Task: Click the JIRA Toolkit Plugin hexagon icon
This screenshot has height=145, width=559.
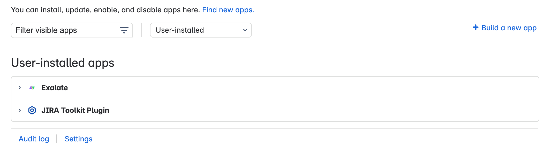Action: (x=32, y=110)
